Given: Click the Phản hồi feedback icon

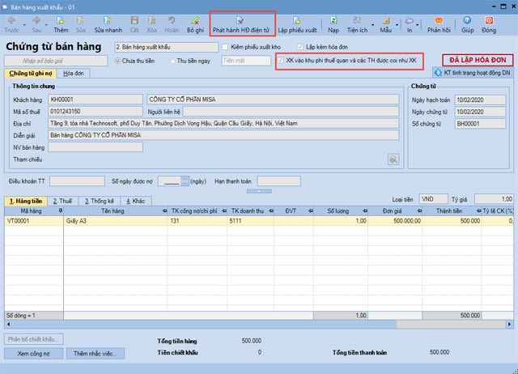Looking at the screenshot, I should (439, 23).
